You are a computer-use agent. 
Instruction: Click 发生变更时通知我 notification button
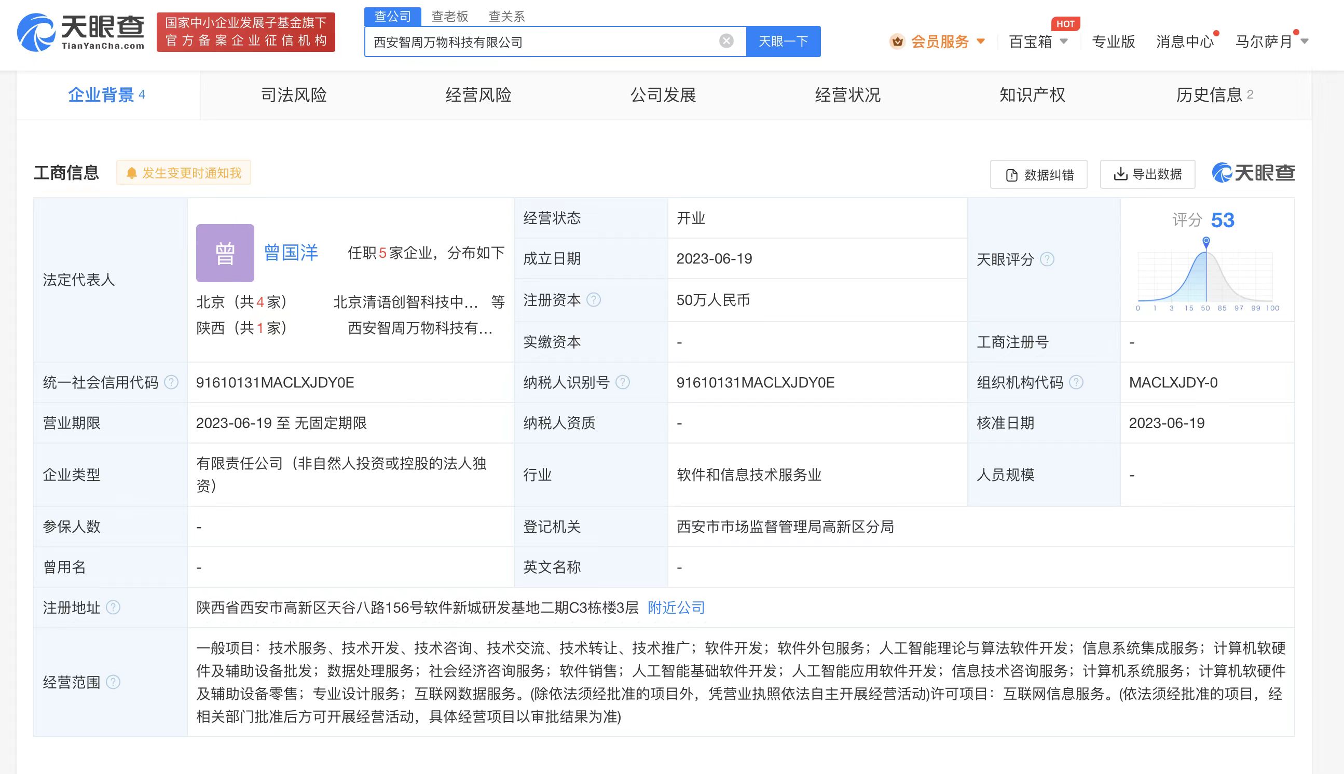[x=183, y=173]
